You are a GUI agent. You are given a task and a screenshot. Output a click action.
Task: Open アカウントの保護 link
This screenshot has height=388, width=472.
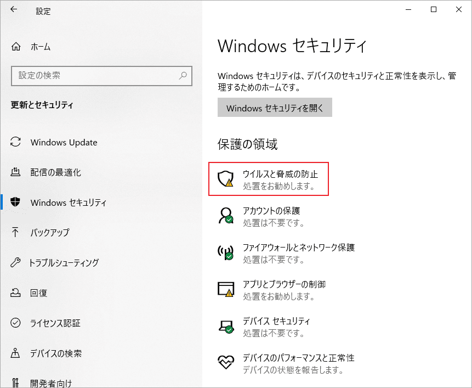(x=271, y=211)
